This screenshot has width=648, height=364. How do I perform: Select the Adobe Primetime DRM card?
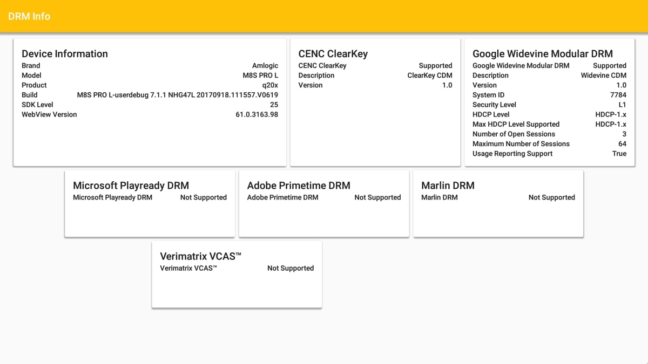(x=324, y=204)
